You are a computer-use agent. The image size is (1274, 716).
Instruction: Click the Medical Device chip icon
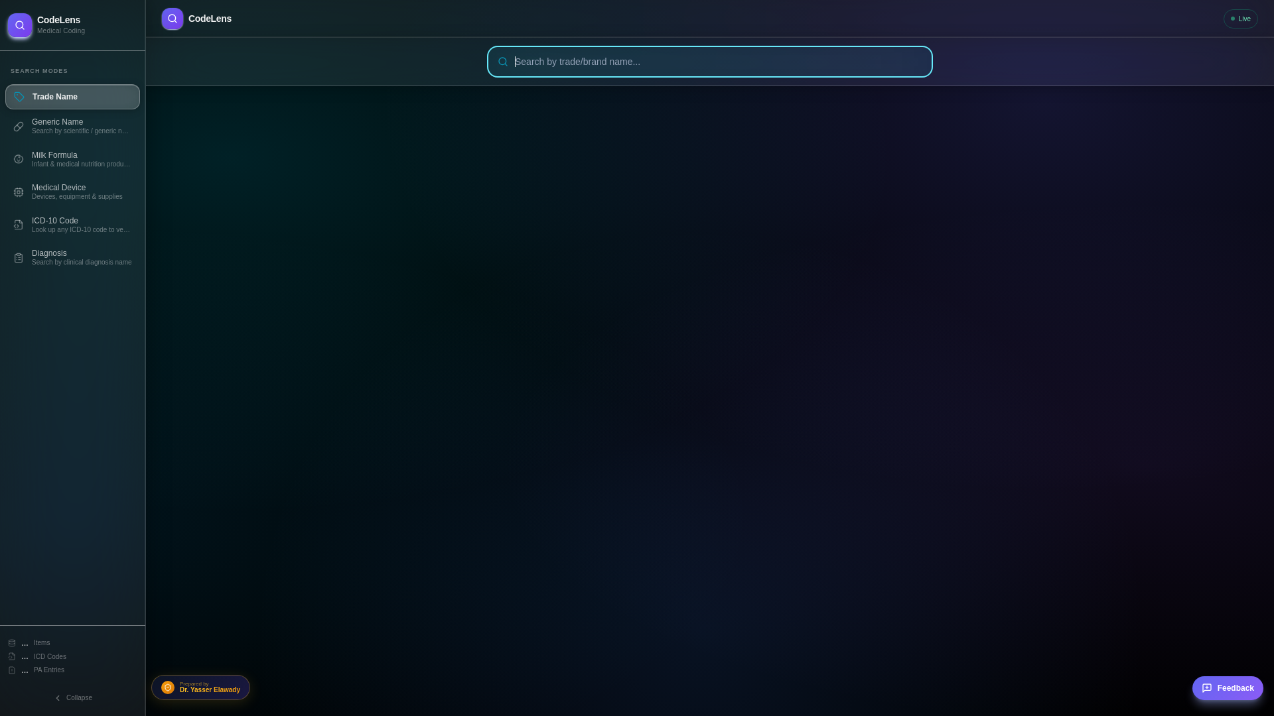coord(19,192)
